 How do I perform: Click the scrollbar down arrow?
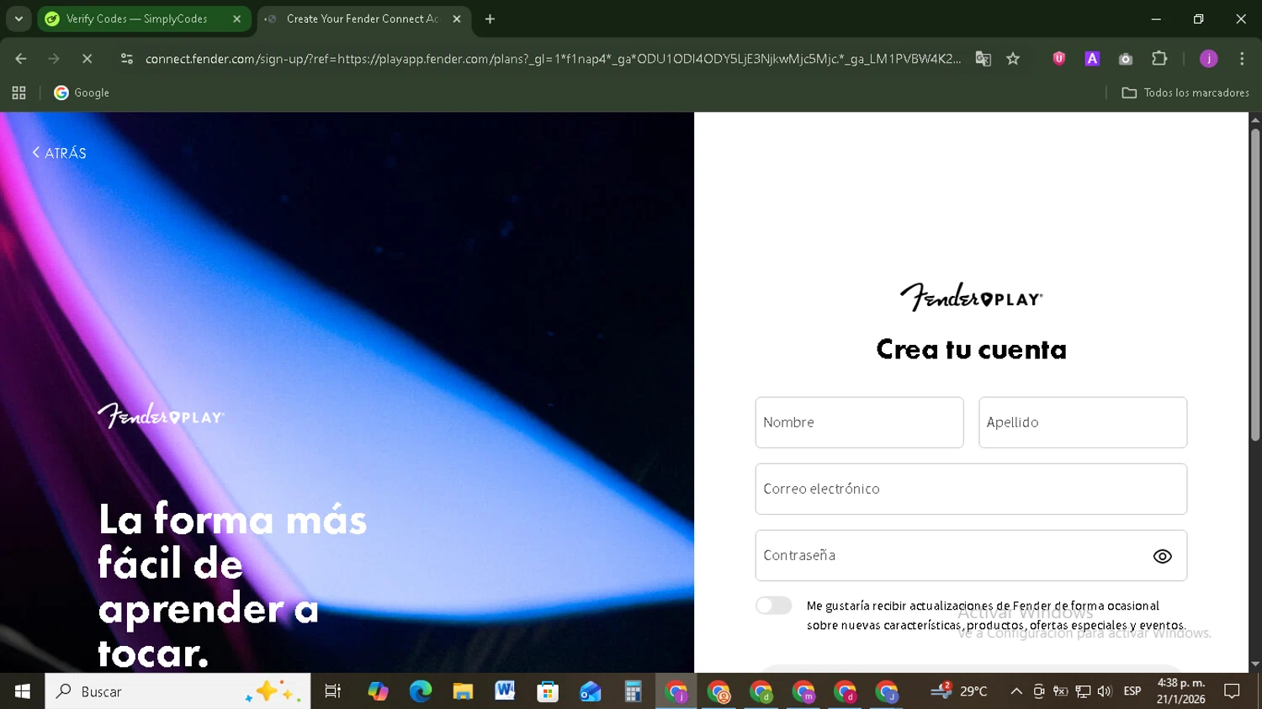(x=1255, y=664)
